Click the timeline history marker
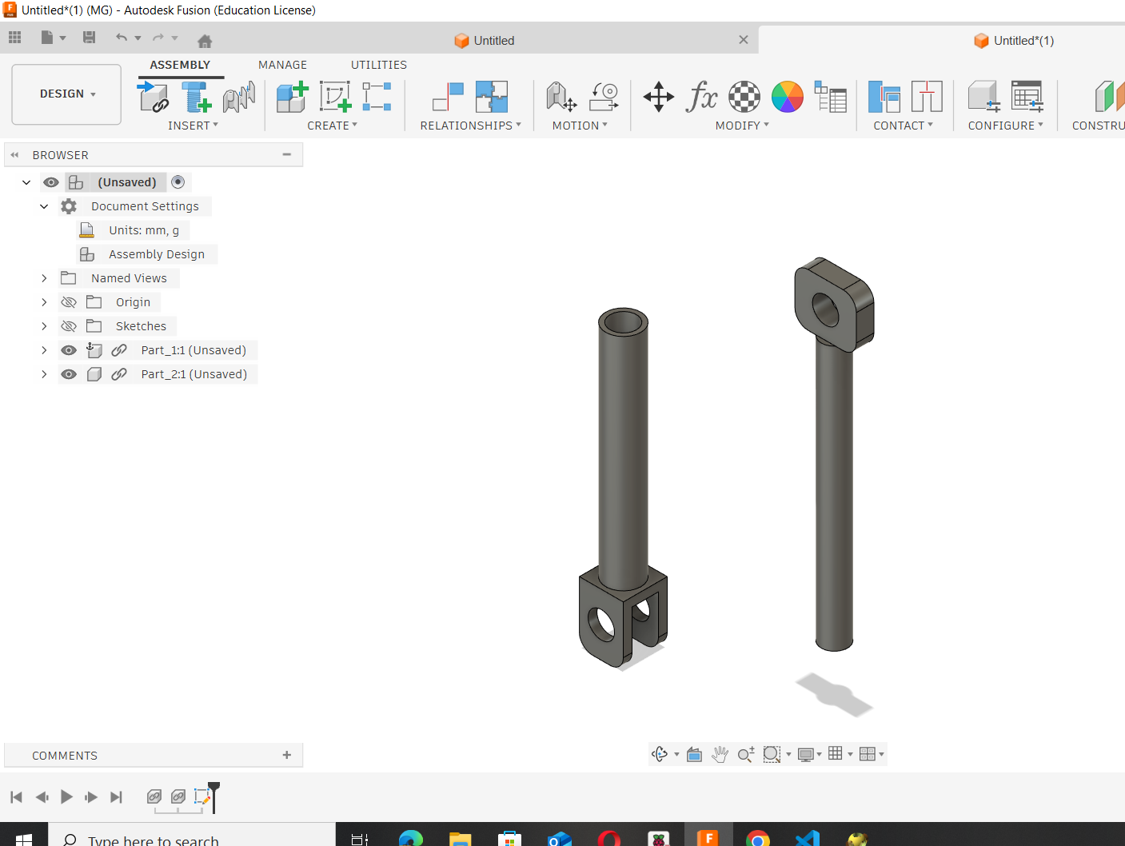The height and width of the screenshot is (846, 1125). point(213,796)
